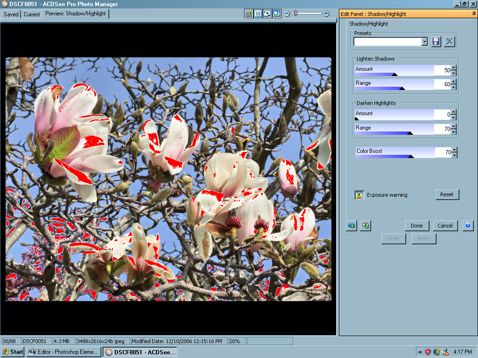The width and height of the screenshot is (478, 358).
Task: Open Photoshop Elements Editor from the taskbar
Action: click(x=63, y=352)
